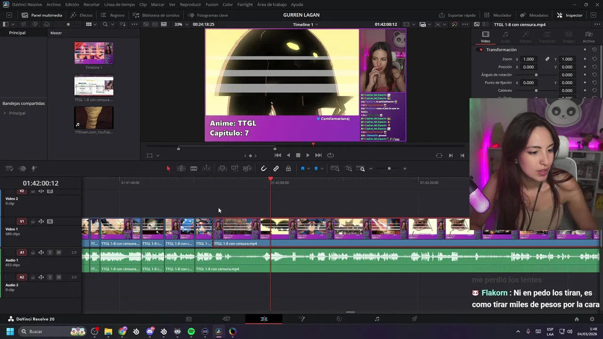Open marker color dropdown arrow
Image resolution: width=603 pixels, height=339 pixels.
tap(322, 169)
